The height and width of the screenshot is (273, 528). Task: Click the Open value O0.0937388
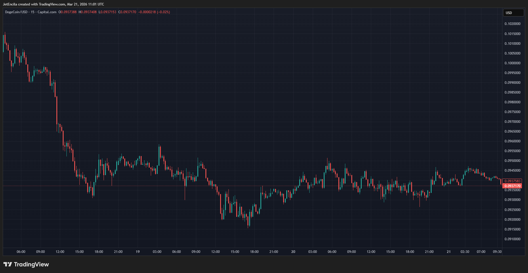click(x=68, y=12)
